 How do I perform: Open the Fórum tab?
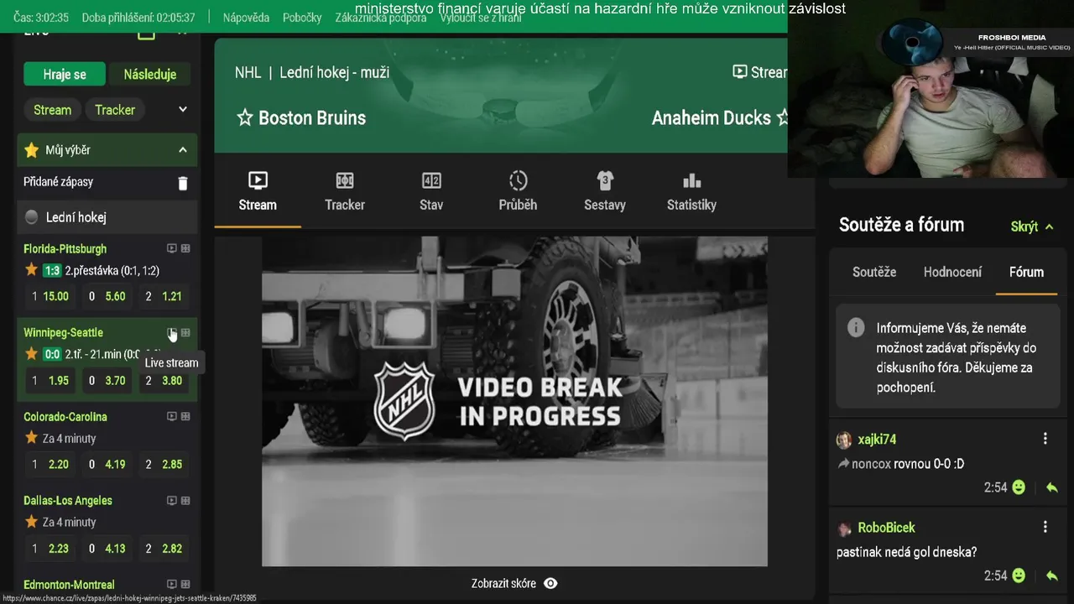click(x=1026, y=272)
